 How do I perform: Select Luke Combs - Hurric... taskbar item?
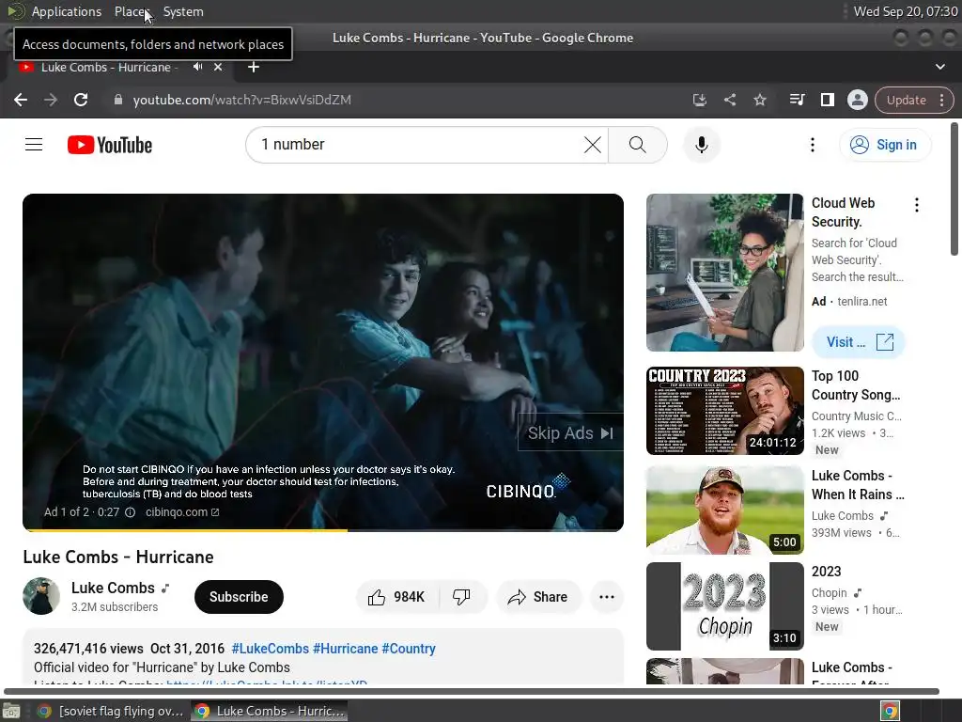tap(269, 711)
